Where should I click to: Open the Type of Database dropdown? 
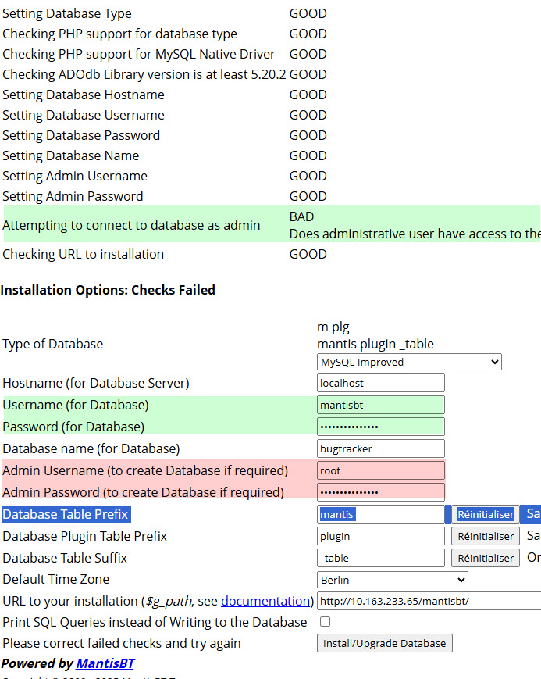pyautogui.click(x=409, y=363)
